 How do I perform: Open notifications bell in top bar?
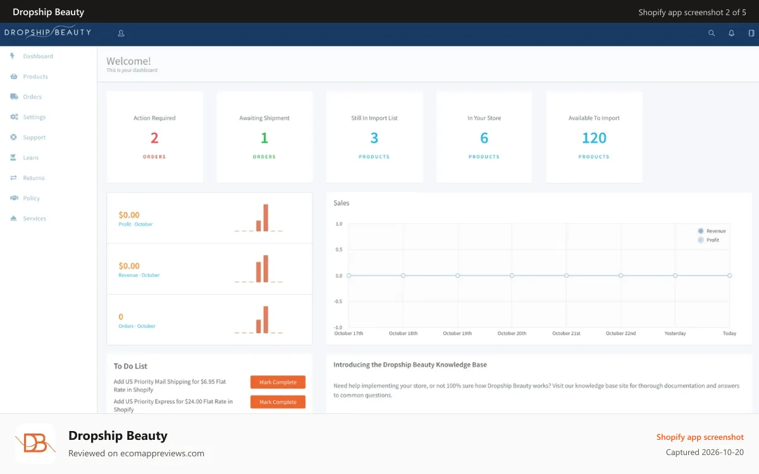pos(732,33)
